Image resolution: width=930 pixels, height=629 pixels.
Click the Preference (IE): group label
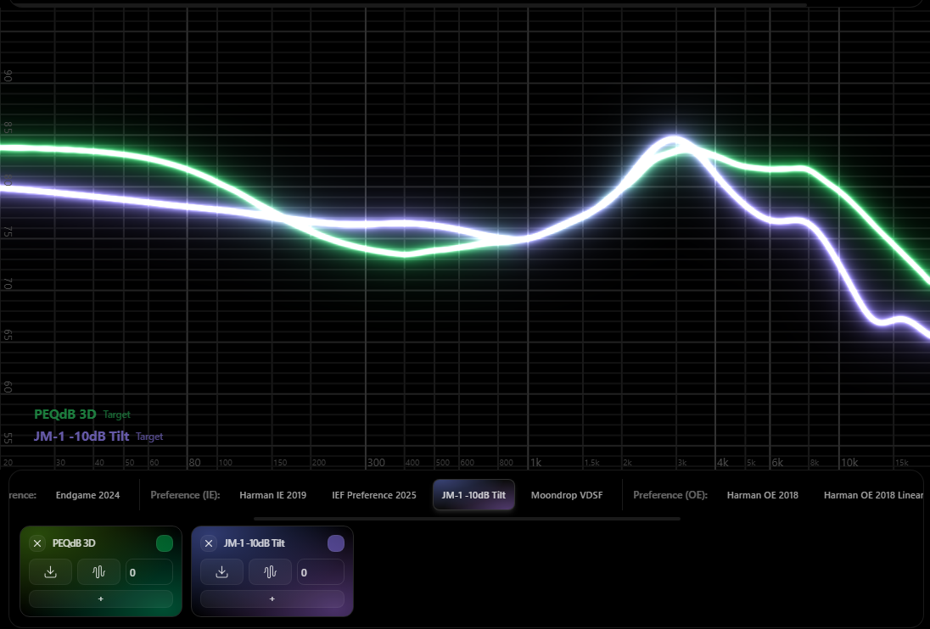185,495
